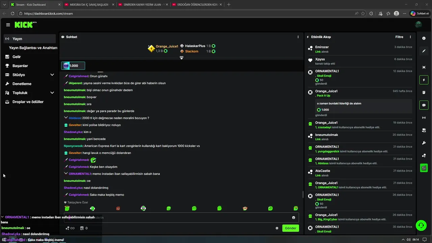Open the Filtre dropdown in activity feed
The height and width of the screenshot is (243, 432).
[x=399, y=37]
